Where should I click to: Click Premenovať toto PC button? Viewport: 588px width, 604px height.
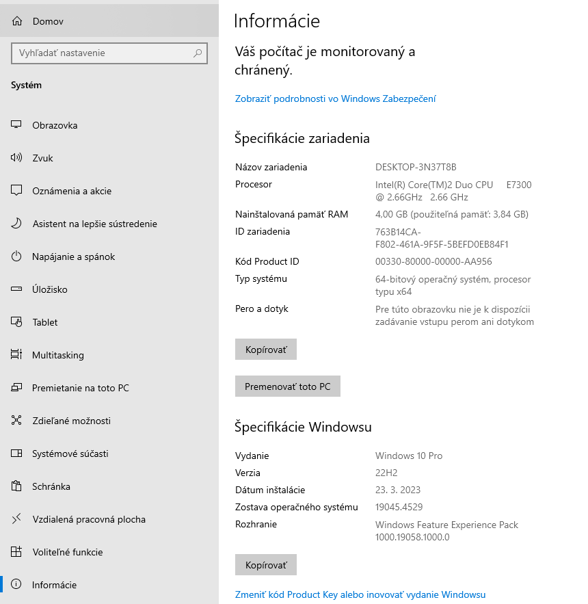point(287,386)
